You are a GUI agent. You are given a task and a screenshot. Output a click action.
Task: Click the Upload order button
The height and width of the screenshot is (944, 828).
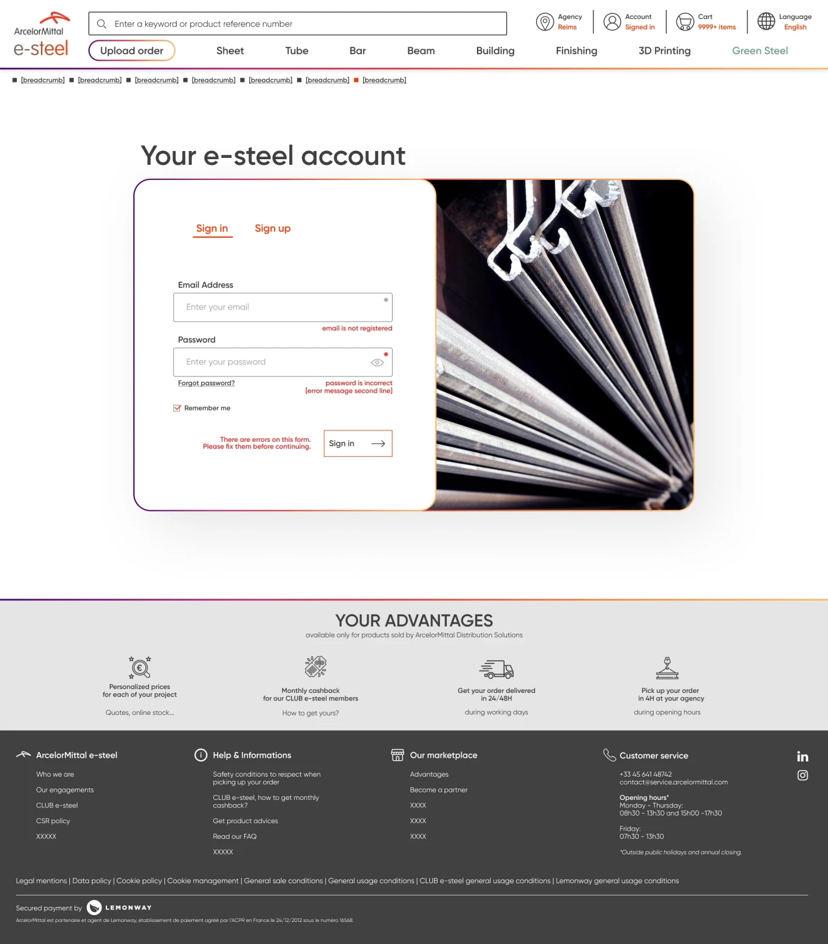click(x=131, y=51)
